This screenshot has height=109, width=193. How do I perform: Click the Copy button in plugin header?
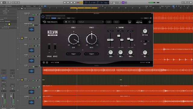coord(59,18)
